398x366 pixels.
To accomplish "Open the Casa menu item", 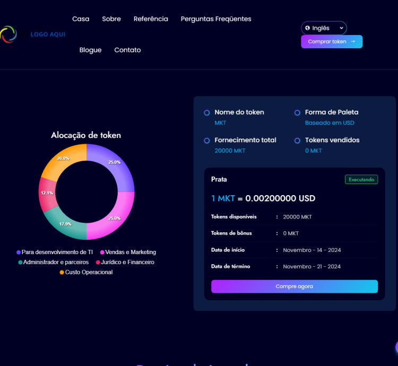I will point(81,19).
